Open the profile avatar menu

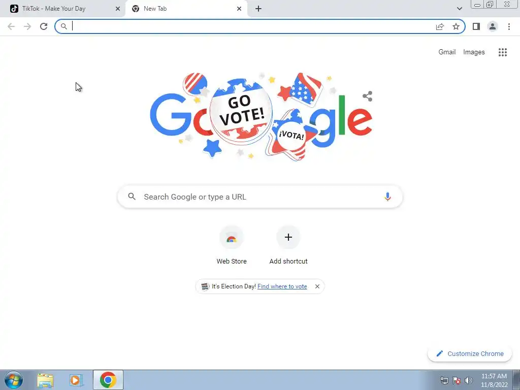(493, 26)
